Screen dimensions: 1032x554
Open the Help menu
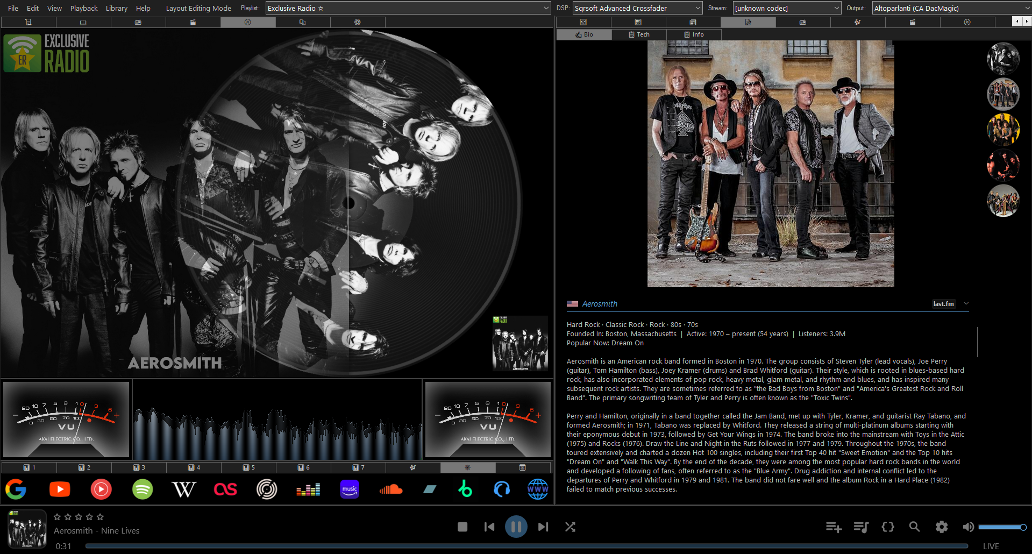click(x=143, y=8)
